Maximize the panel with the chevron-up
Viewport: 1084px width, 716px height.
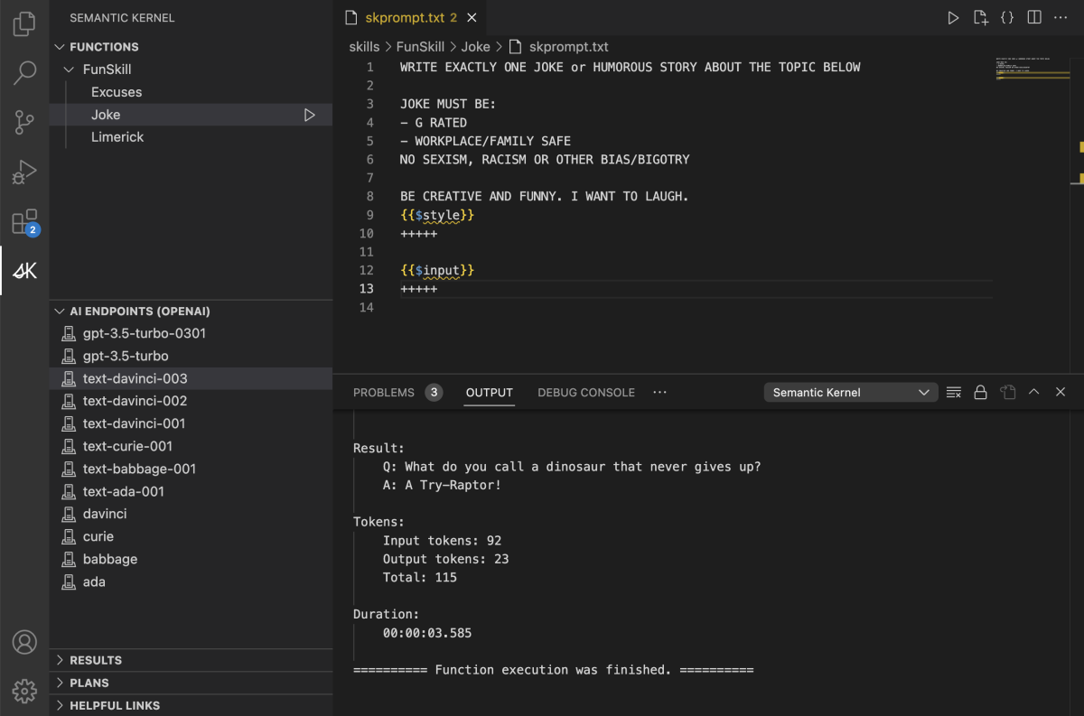click(x=1034, y=393)
